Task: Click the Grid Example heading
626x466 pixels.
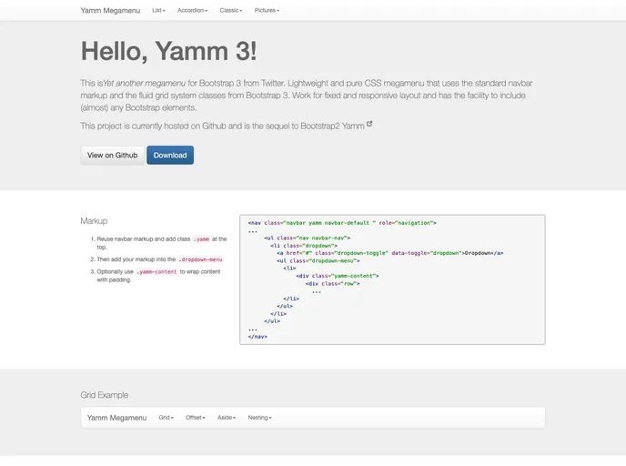Action: tap(105, 395)
